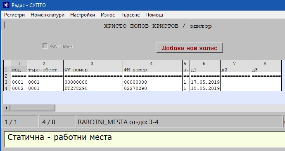Click the horizontal scrollbar thumb

pos(33,108)
